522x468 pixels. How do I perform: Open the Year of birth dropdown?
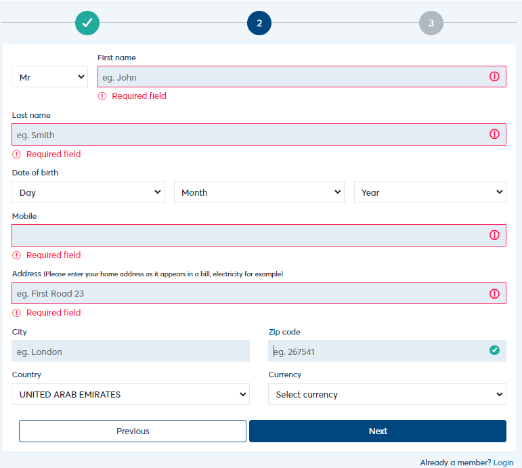pyautogui.click(x=430, y=192)
